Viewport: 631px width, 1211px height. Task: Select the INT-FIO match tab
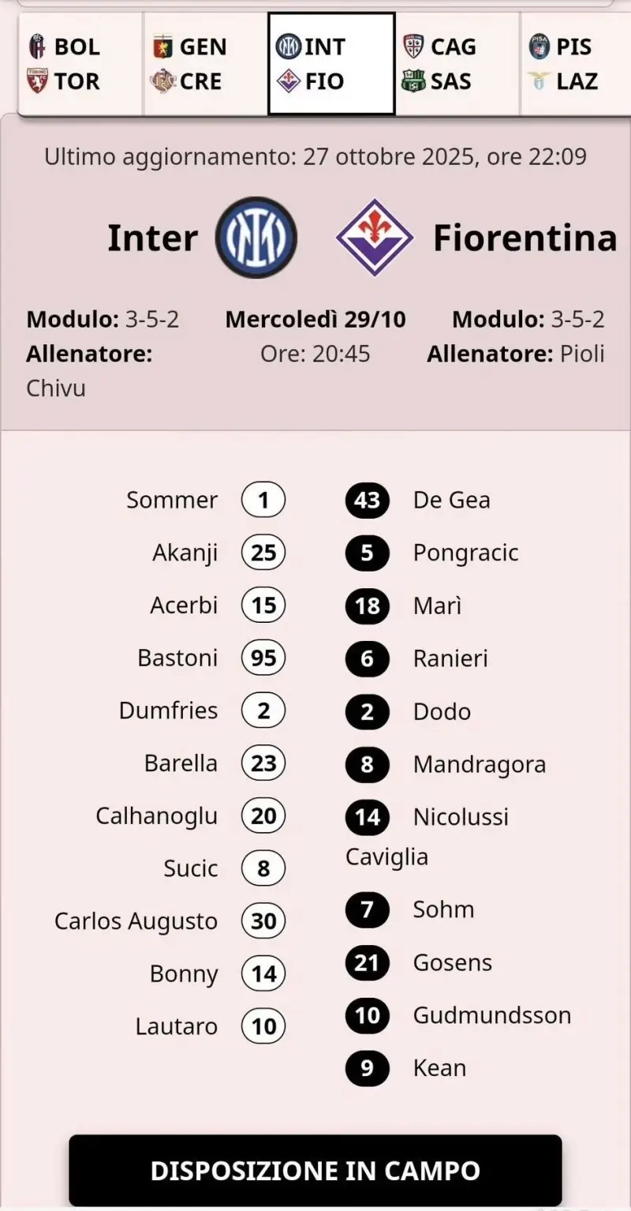[331, 64]
